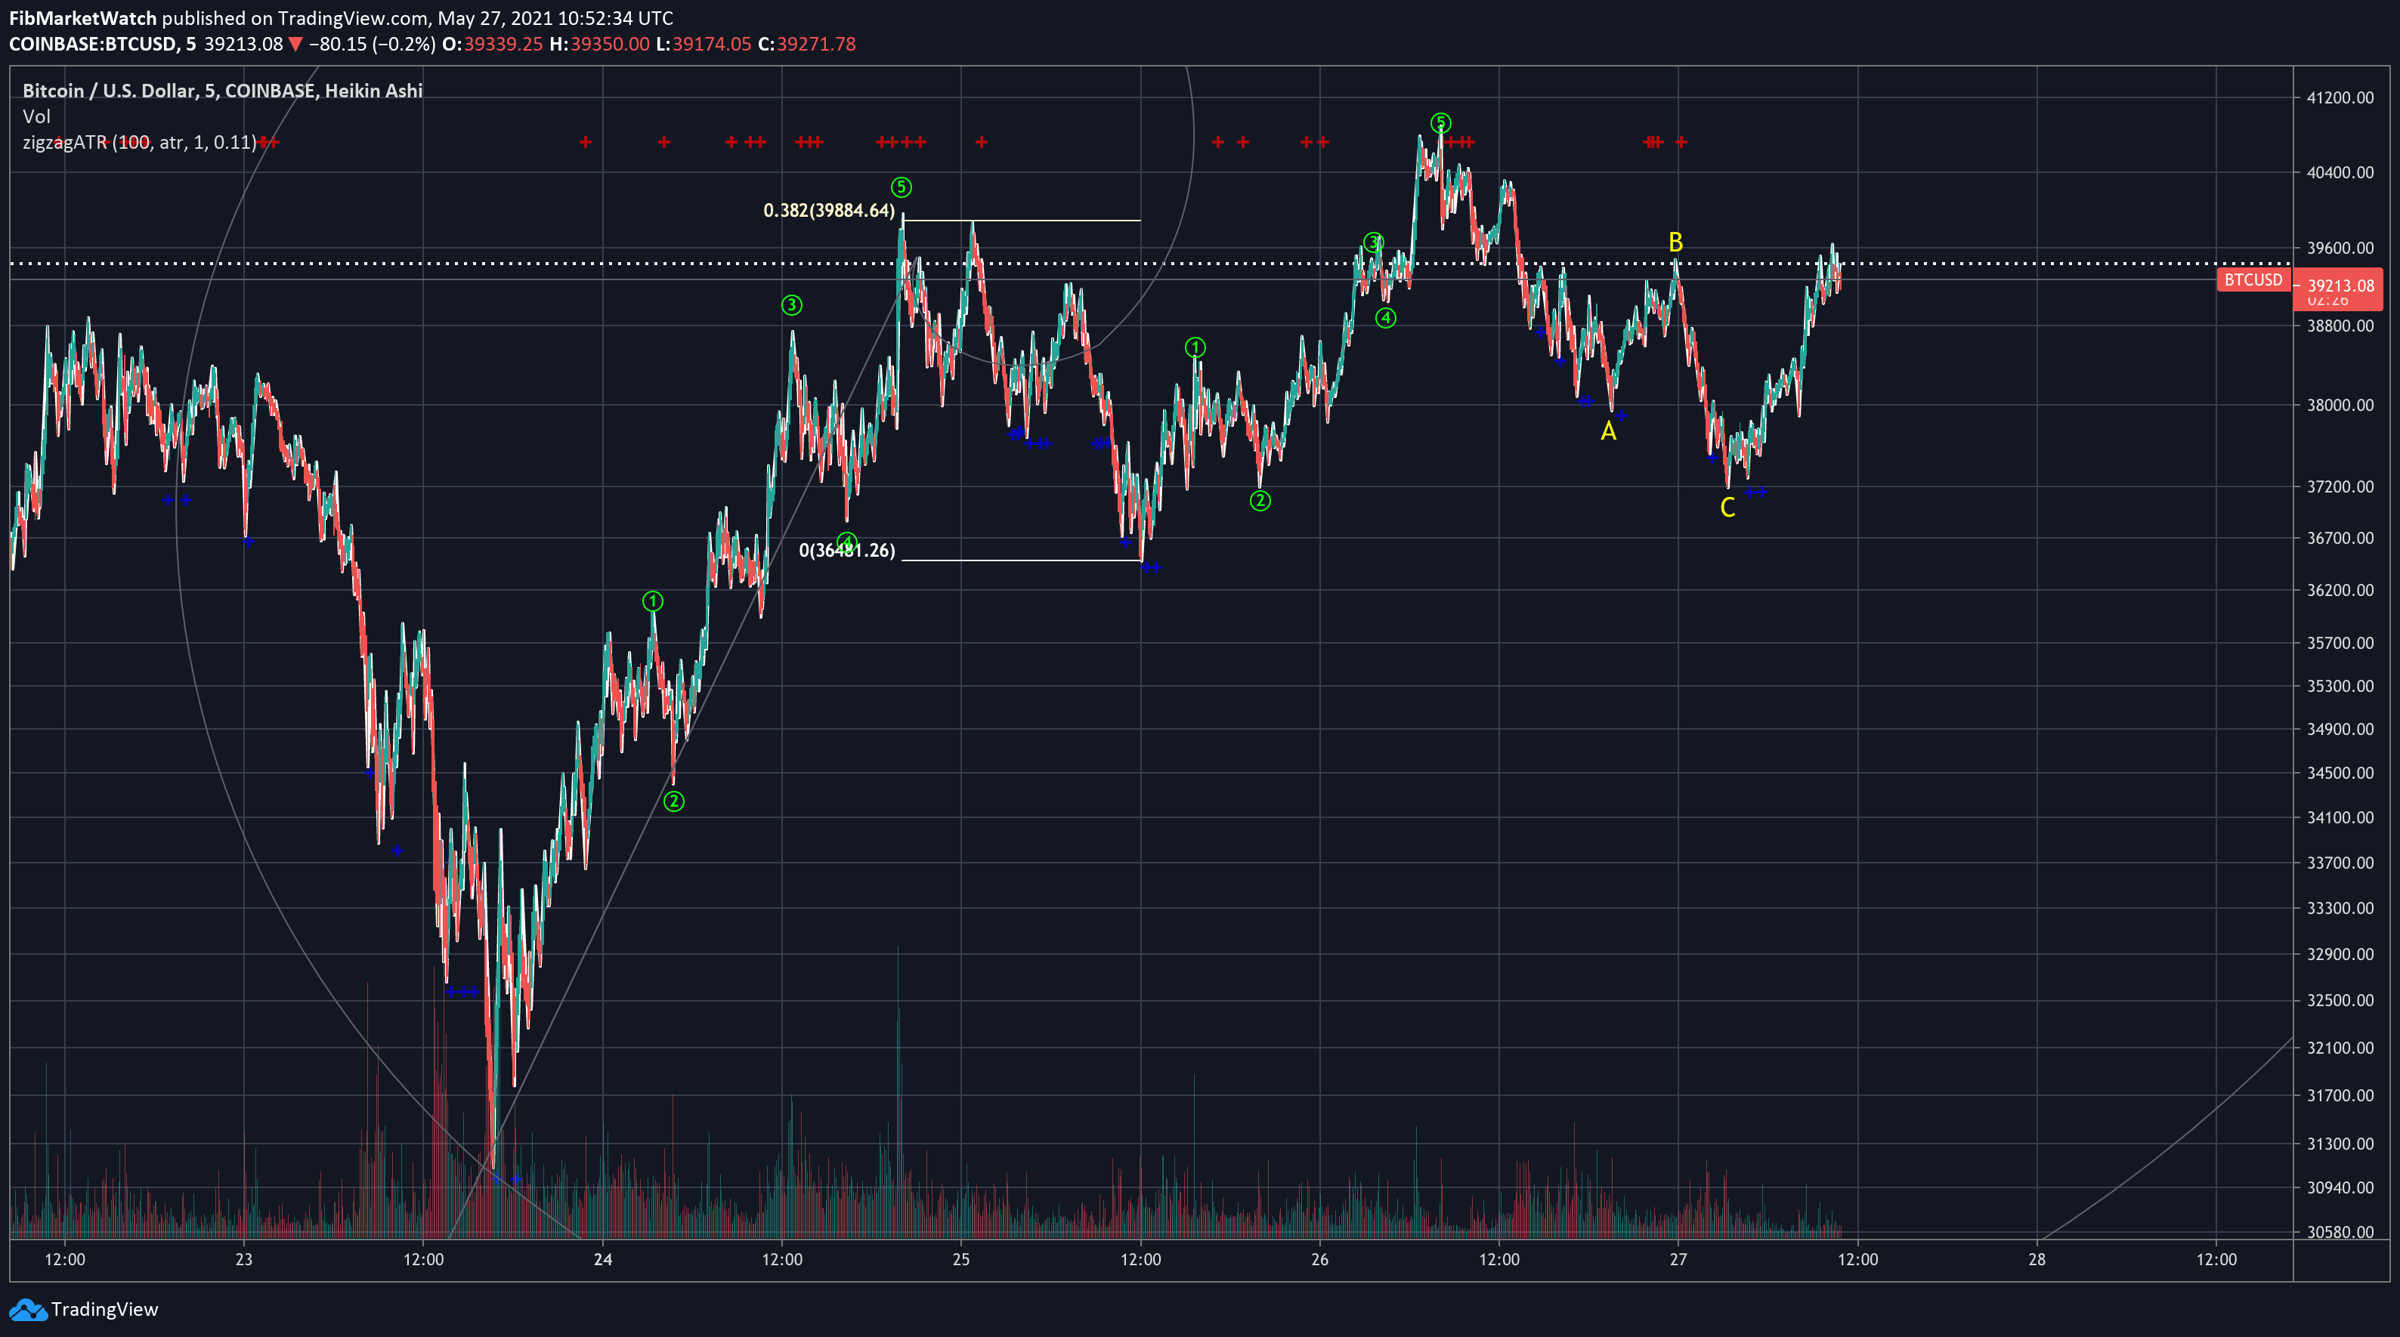
Task: Select circled wave 4 overlapping the 0(36481.26) label
Action: coord(846,542)
